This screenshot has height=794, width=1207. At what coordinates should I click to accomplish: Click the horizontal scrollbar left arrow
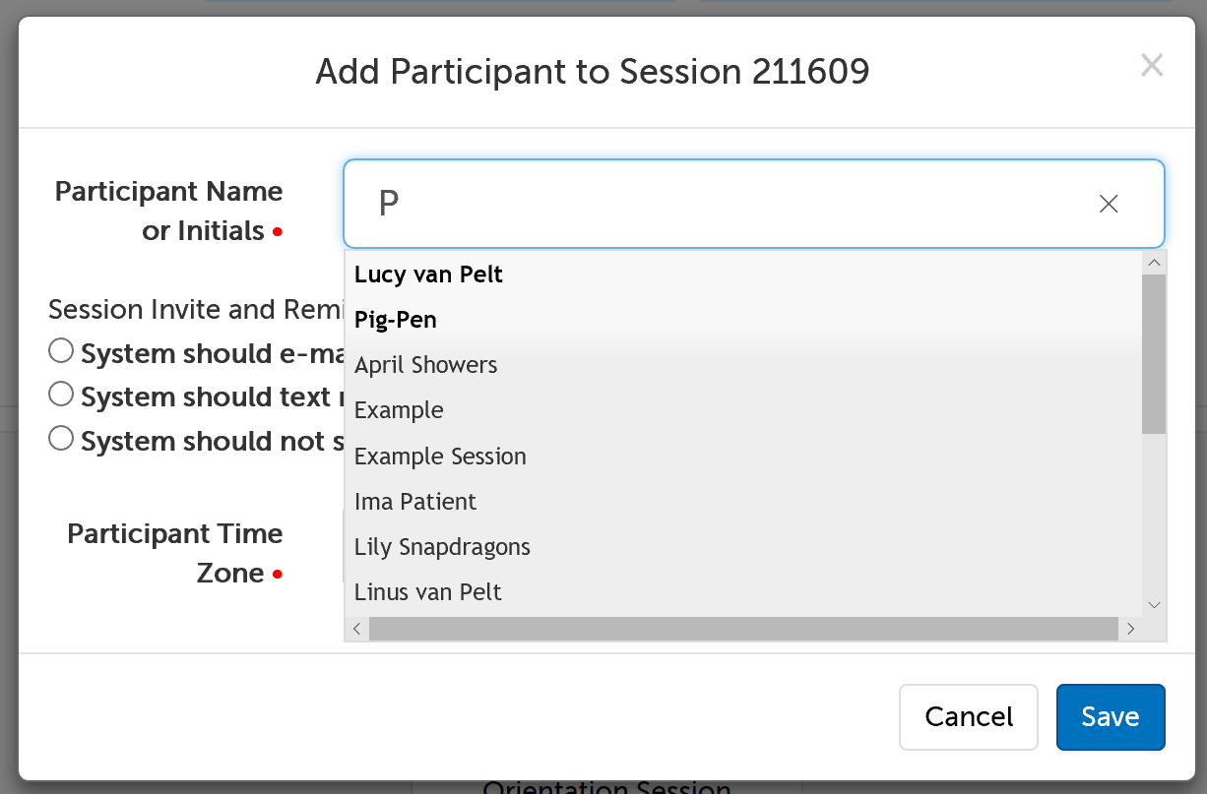click(355, 628)
